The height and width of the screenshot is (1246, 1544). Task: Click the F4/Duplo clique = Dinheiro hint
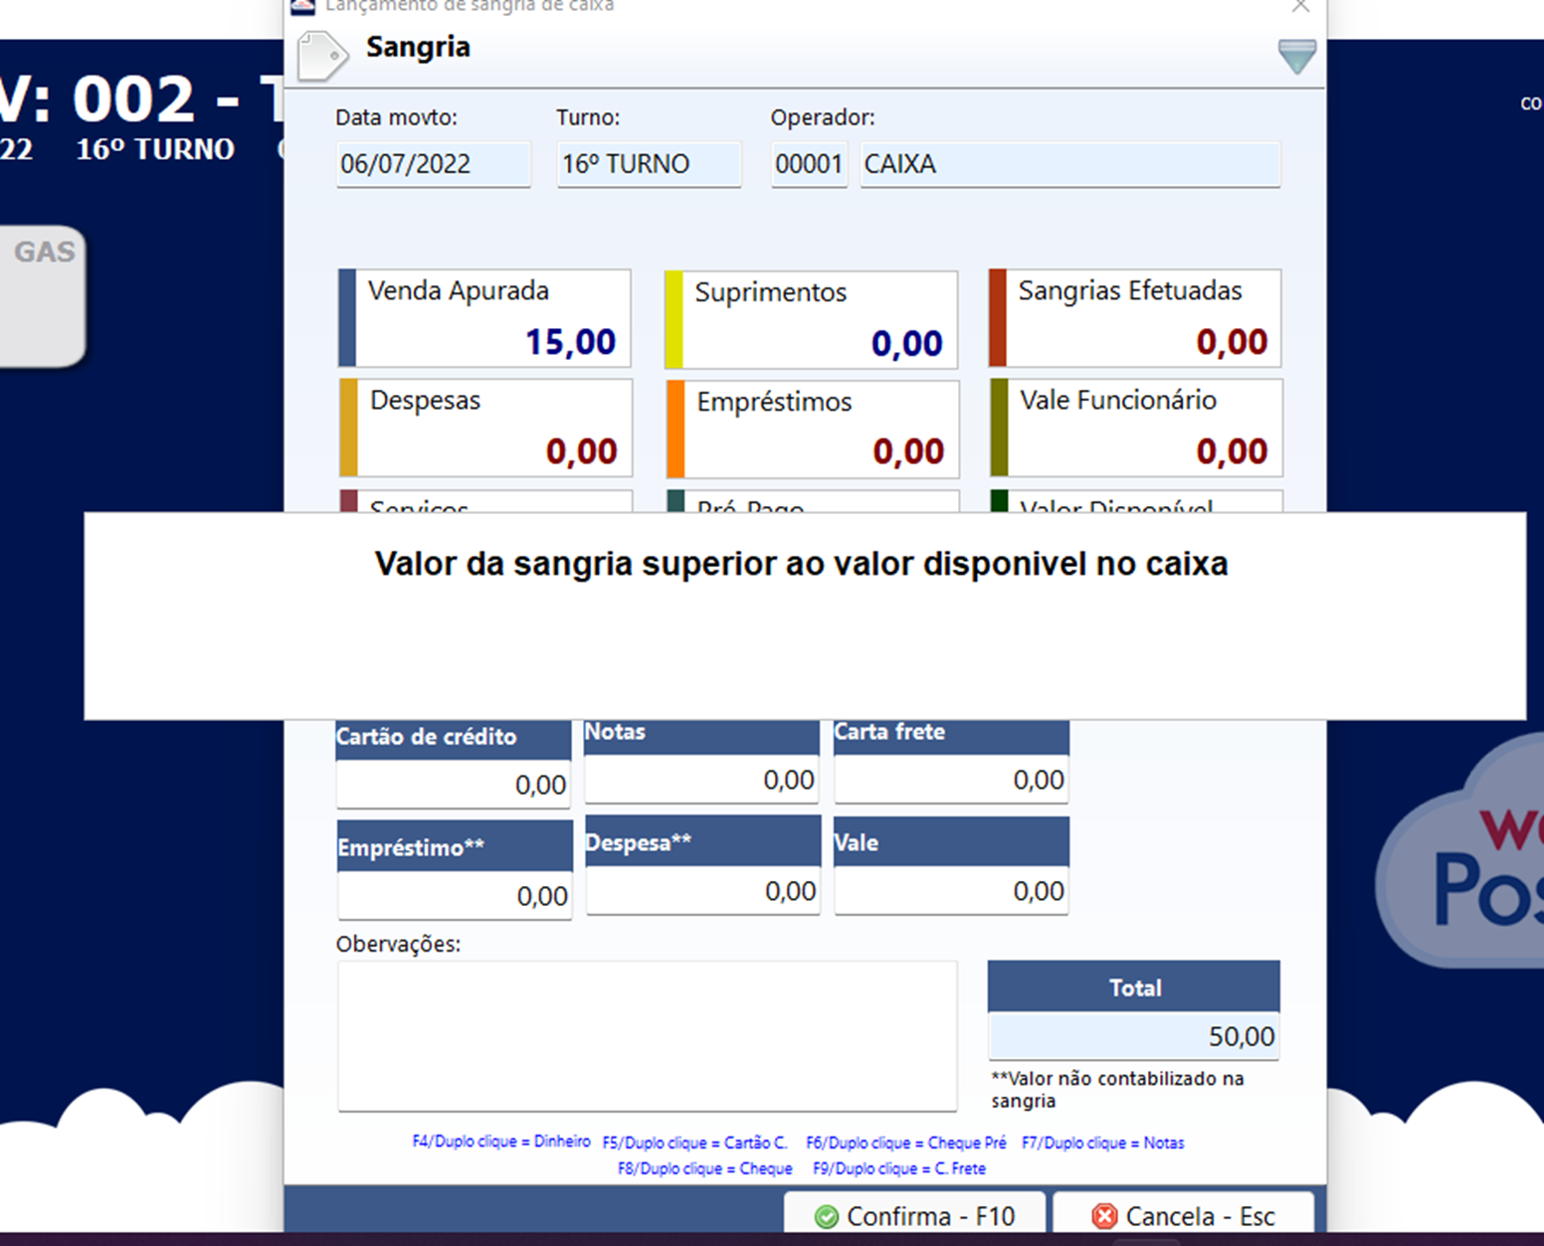pyautogui.click(x=501, y=1142)
